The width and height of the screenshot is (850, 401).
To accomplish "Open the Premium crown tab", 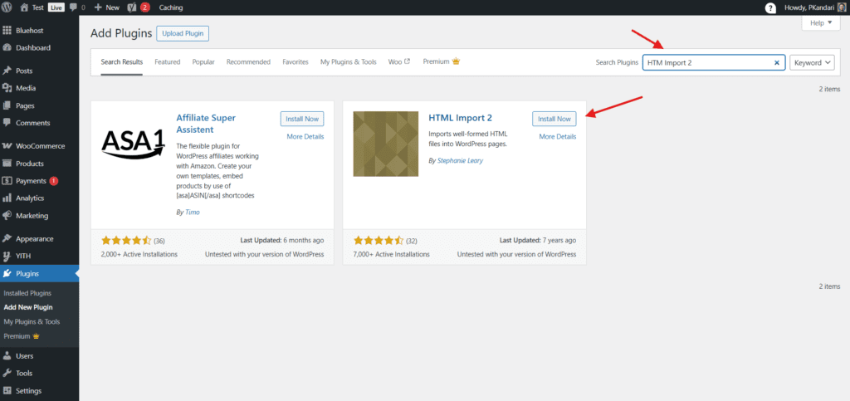I will (442, 61).
